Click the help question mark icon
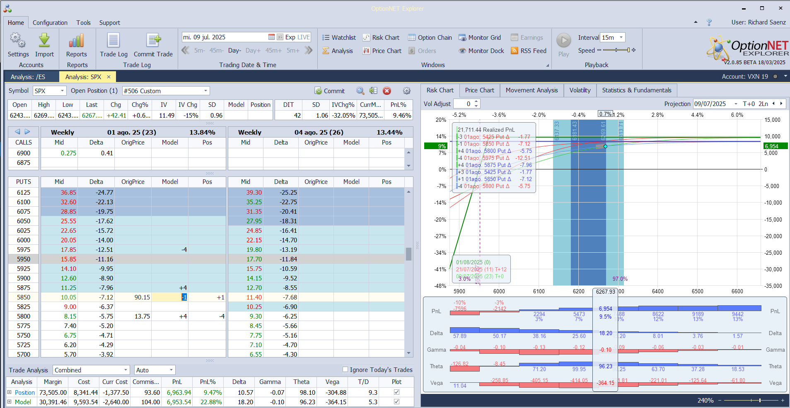This screenshot has height=408, width=790. click(x=709, y=22)
